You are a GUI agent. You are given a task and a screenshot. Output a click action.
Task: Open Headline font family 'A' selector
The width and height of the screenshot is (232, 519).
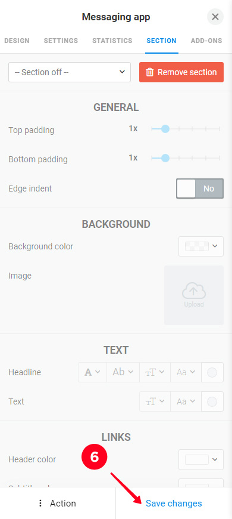[92, 372]
